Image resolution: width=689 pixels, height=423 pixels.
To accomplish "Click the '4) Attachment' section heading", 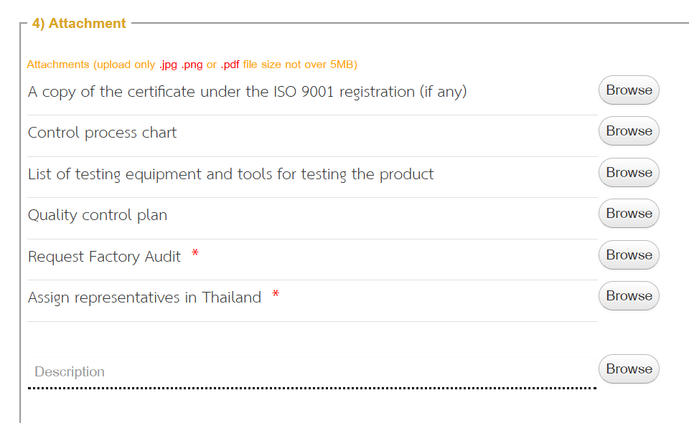I will pyautogui.click(x=79, y=24).
